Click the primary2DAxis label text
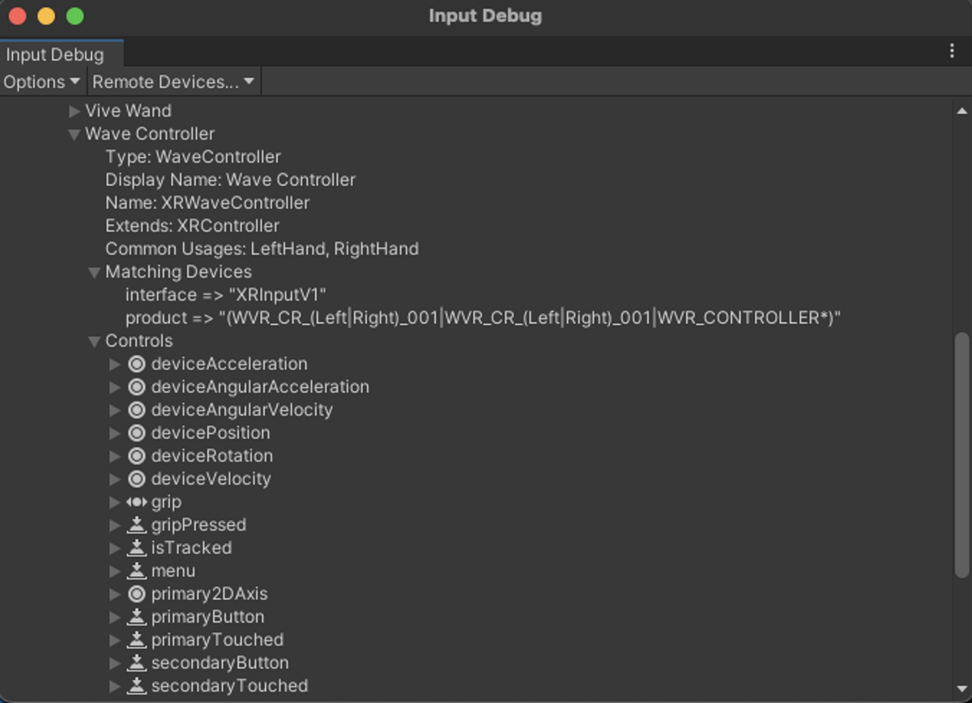Viewport: 972px width, 703px height. (209, 594)
